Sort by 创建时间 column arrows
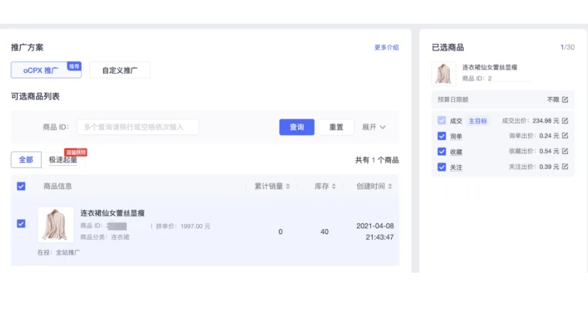 (390, 186)
